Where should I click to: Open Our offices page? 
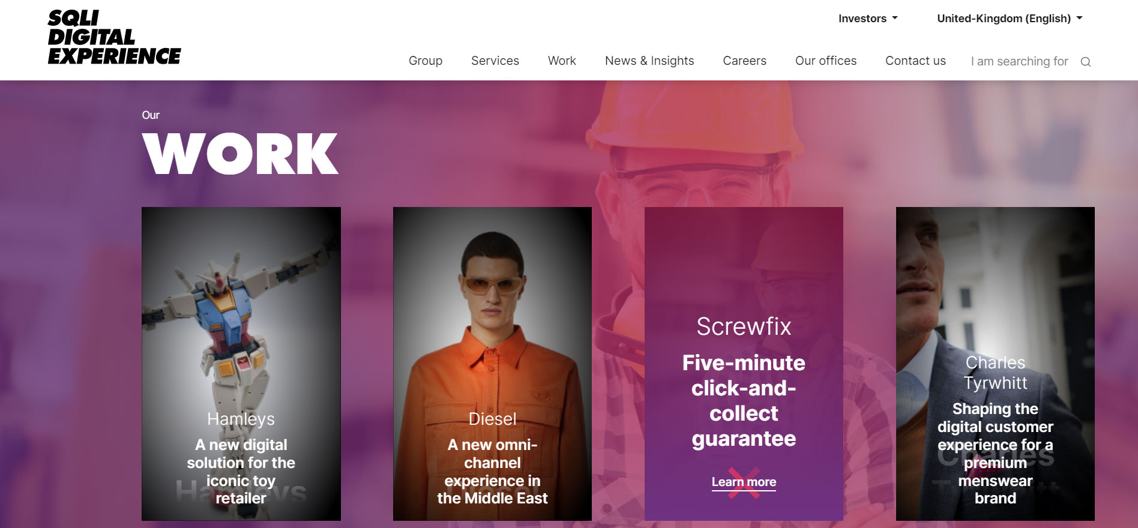tap(826, 61)
